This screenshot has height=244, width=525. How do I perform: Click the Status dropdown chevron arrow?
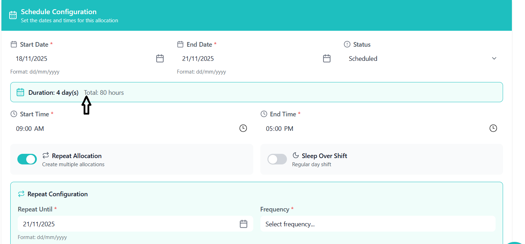(x=494, y=59)
